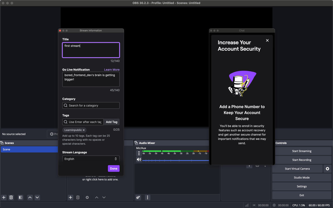Click recording status dot in status bar
This screenshot has width=333, height=208.
point(274,205)
